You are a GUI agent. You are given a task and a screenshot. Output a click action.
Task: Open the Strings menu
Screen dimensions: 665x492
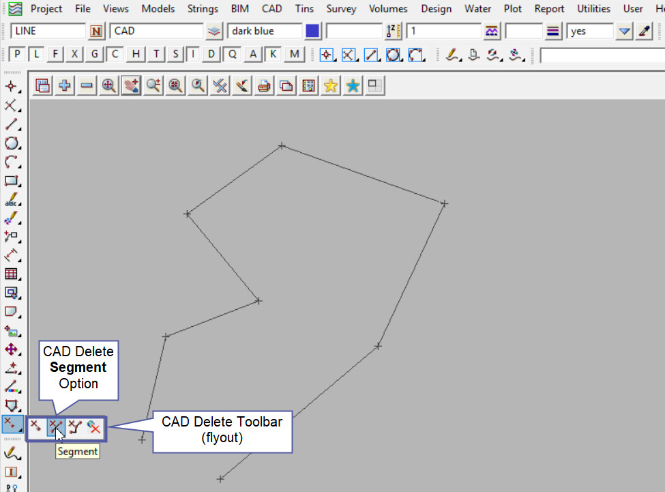(203, 8)
